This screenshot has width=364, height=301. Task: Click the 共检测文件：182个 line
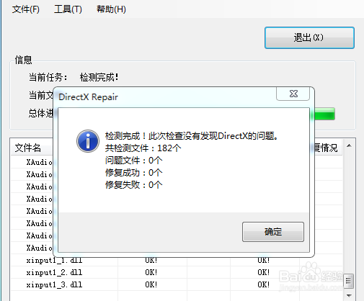[x=143, y=148]
